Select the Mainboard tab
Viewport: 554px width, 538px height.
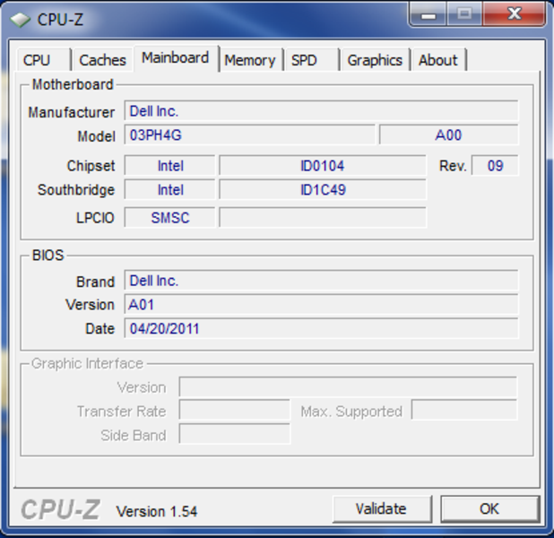click(176, 58)
